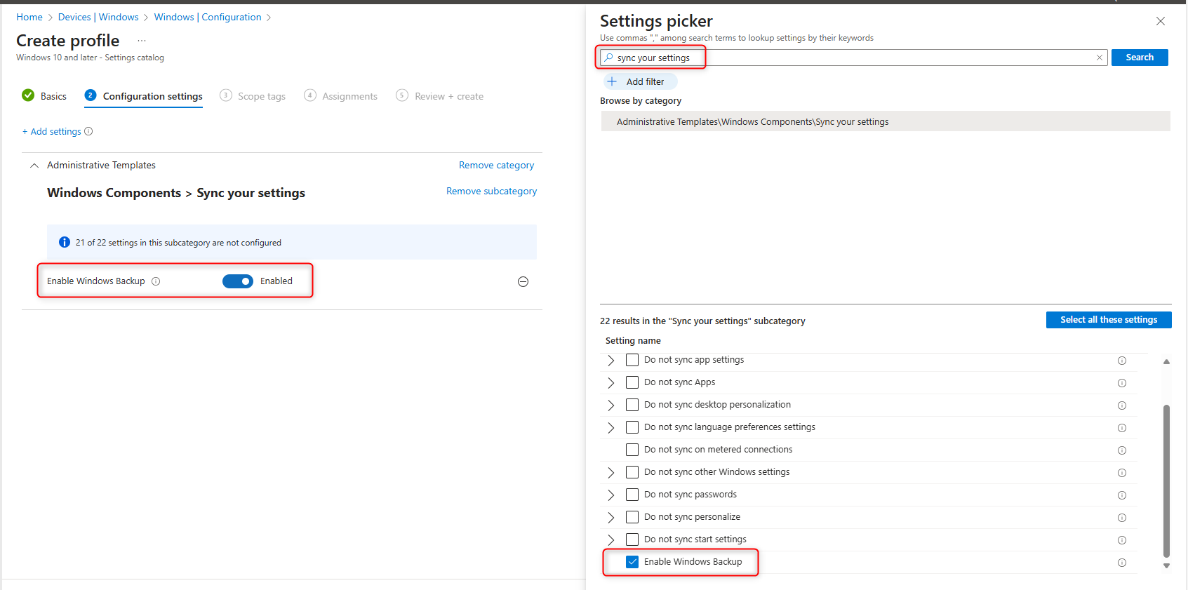Check the Do not sync Apps checkbox
This screenshot has height=590, width=1188.
point(632,382)
